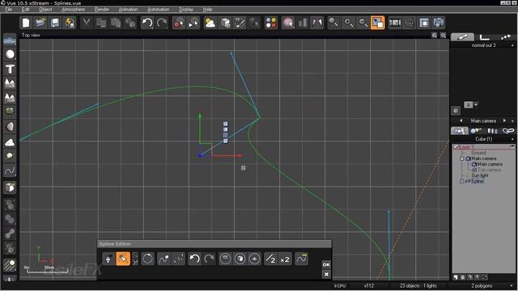Switch to the animation tab in the top-right panel
The width and height of the screenshot is (518, 291).
pos(505,36)
